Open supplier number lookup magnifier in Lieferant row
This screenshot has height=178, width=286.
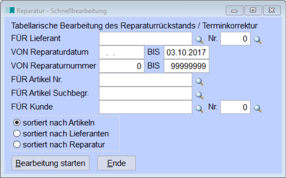[x=258, y=39]
